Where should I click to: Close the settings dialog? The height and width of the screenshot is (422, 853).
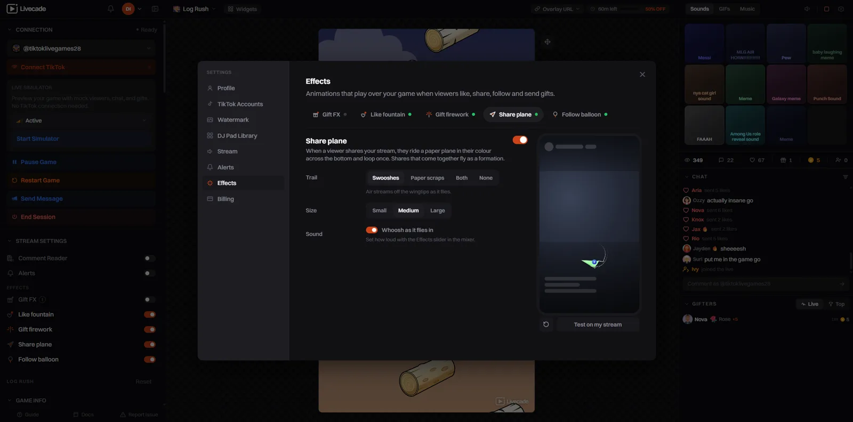tap(642, 74)
